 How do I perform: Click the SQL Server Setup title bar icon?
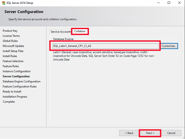point(3,3)
